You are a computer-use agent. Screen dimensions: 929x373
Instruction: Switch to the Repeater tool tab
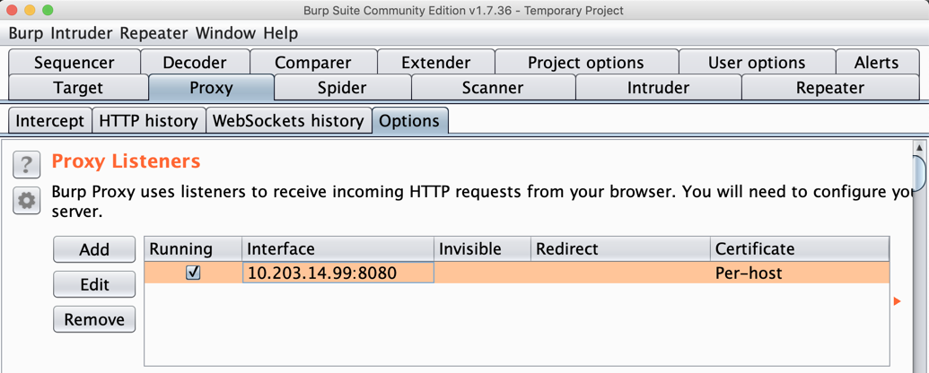point(829,88)
